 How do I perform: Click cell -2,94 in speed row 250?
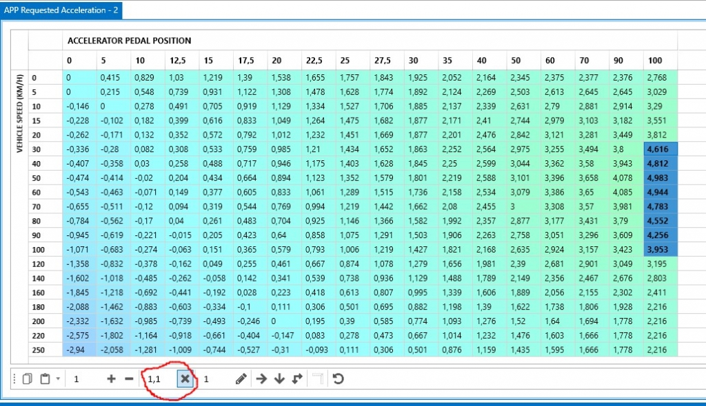79,350
